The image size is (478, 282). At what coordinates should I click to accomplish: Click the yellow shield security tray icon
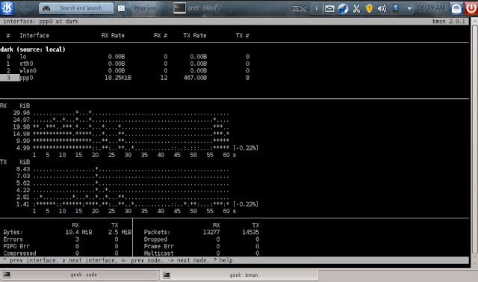[369, 8]
